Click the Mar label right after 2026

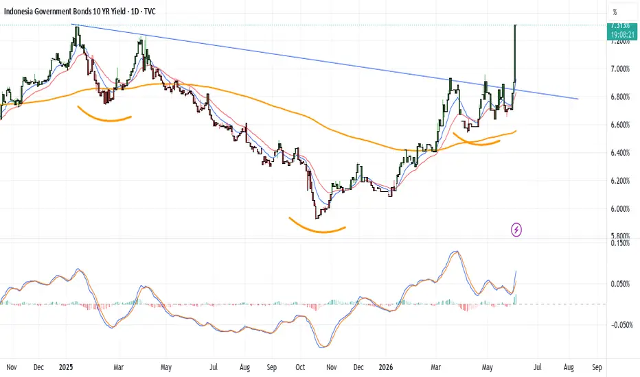pos(436,367)
